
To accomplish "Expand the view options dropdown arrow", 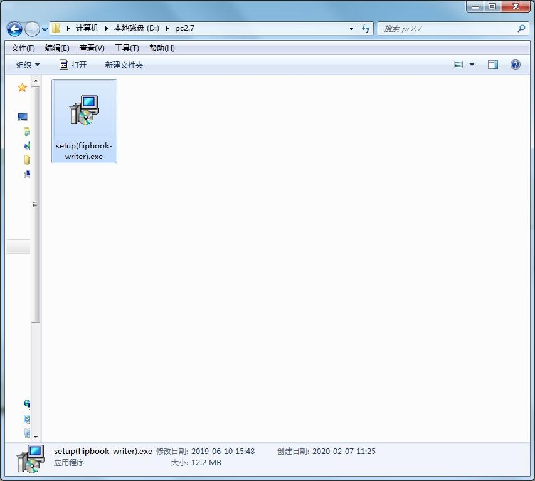I will [x=472, y=65].
